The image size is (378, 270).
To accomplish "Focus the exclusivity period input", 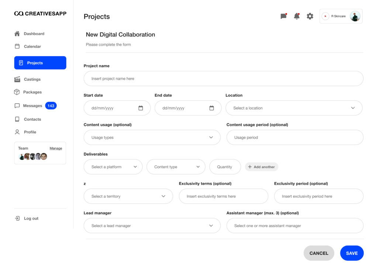I will point(319,196).
